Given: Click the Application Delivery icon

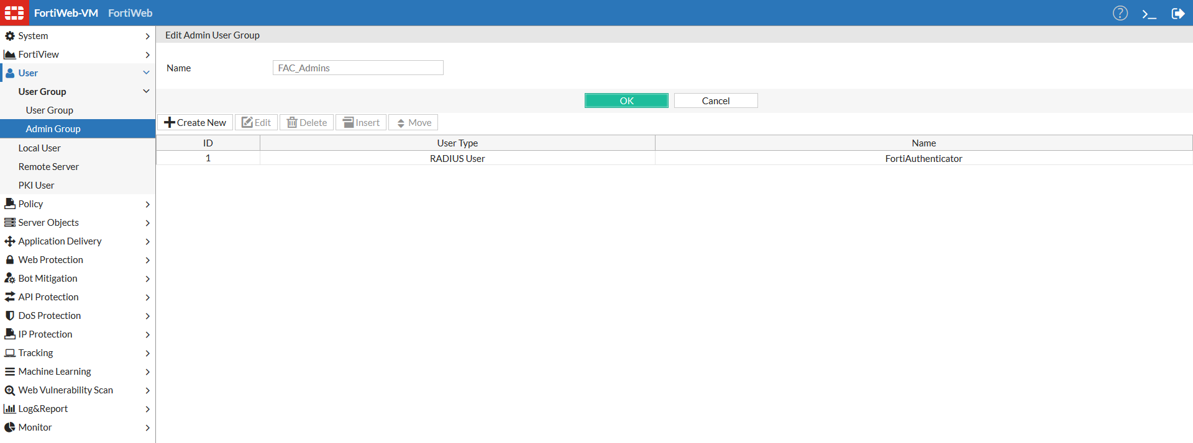Looking at the screenshot, I should (x=10, y=241).
